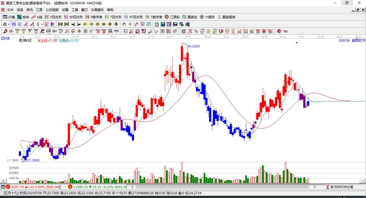
Task: Toggle the 乾坤K线 chart style button
Action: click(46, 24)
